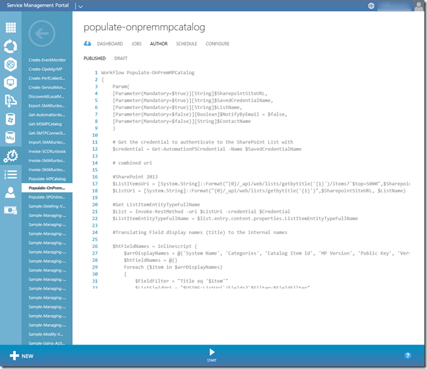Switch to the DASHBOARD tab

110,44
